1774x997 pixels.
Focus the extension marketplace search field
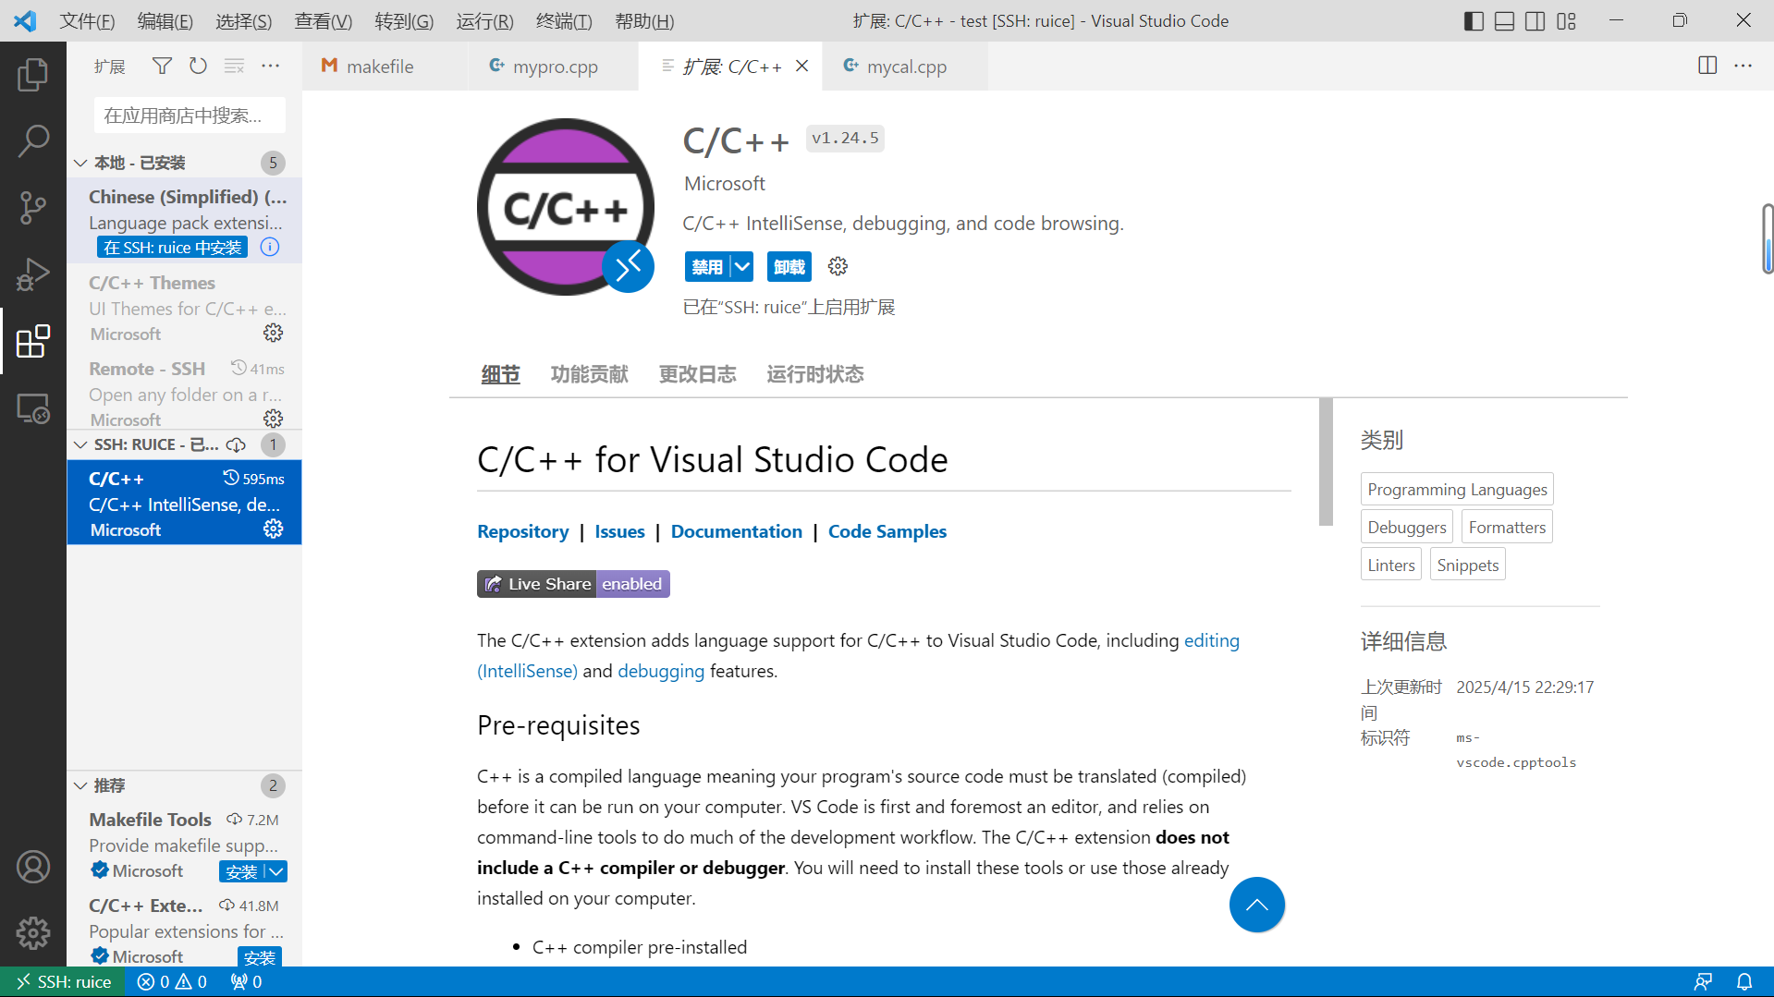point(189,116)
